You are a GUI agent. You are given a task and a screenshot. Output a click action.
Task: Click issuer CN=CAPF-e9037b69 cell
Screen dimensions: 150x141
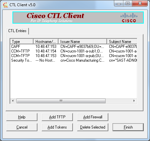(x=82, y=47)
